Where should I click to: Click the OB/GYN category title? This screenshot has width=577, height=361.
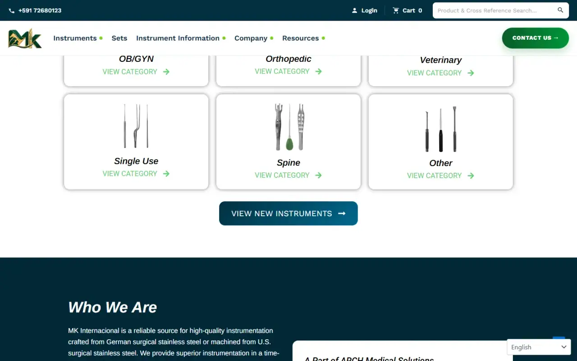136,59
